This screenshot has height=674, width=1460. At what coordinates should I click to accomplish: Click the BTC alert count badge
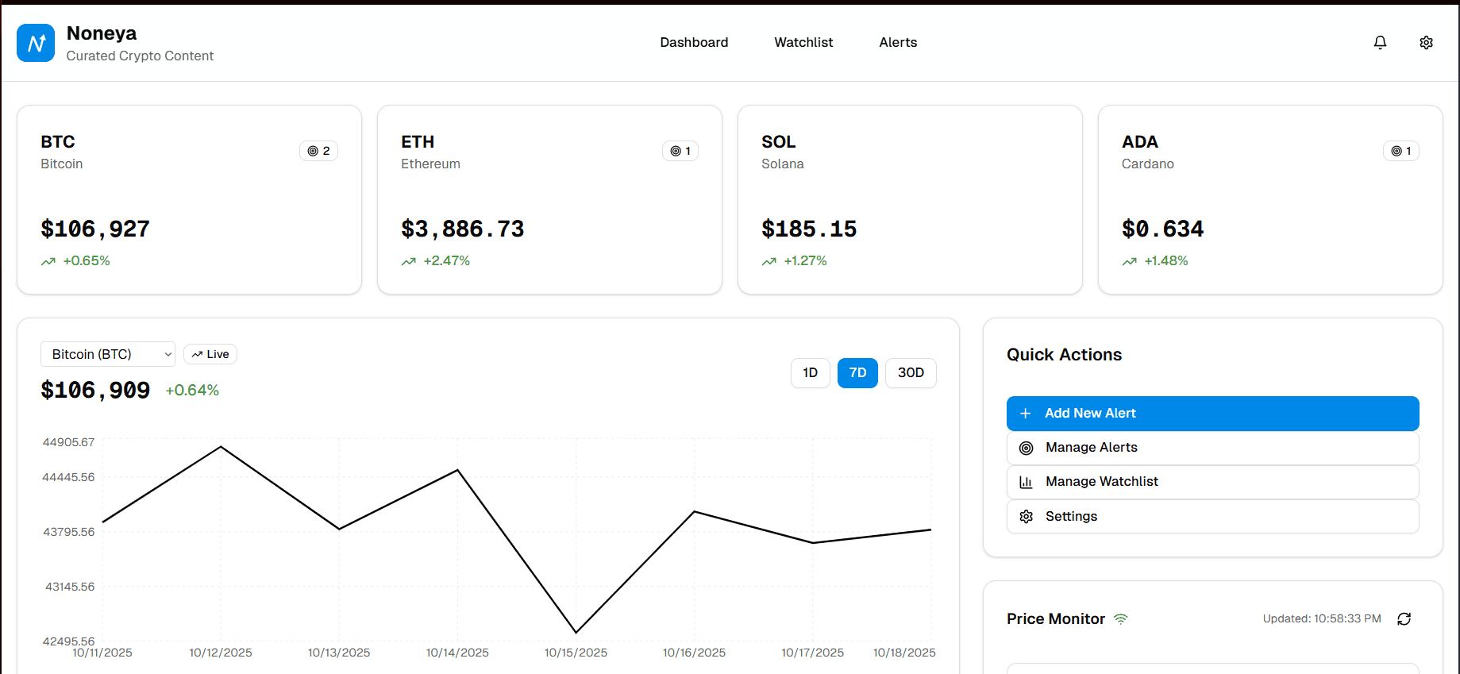click(318, 151)
